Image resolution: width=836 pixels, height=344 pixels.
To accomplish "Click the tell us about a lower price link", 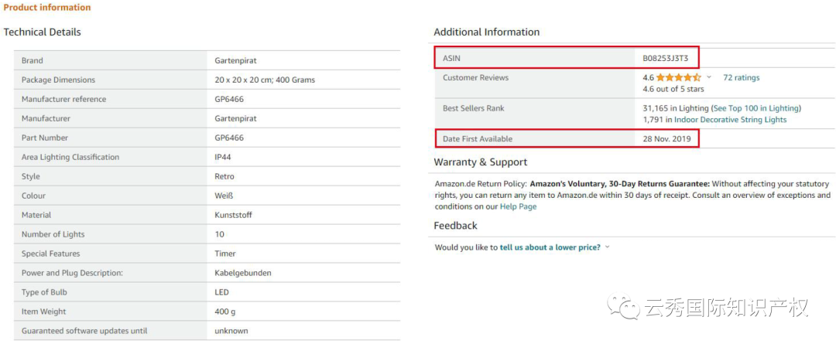I will point(550,247).
